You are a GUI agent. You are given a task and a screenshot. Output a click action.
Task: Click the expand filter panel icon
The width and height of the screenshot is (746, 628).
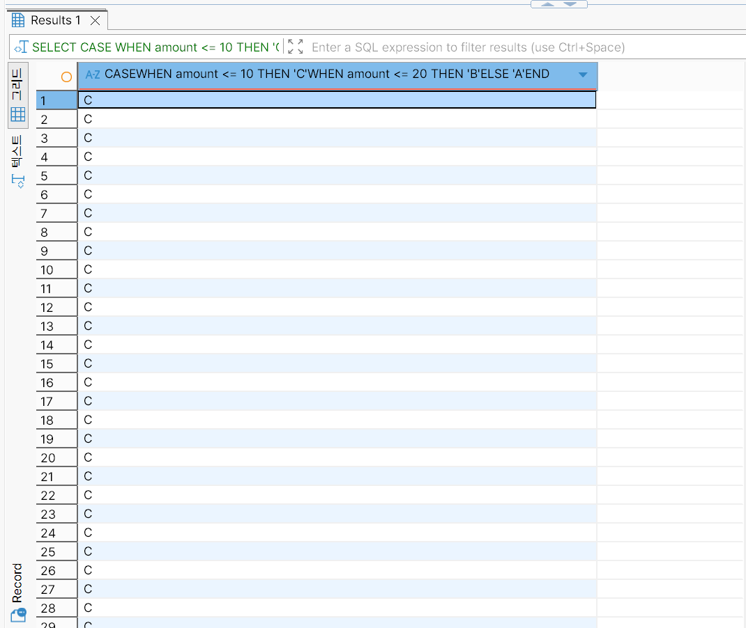coord(296,47)
